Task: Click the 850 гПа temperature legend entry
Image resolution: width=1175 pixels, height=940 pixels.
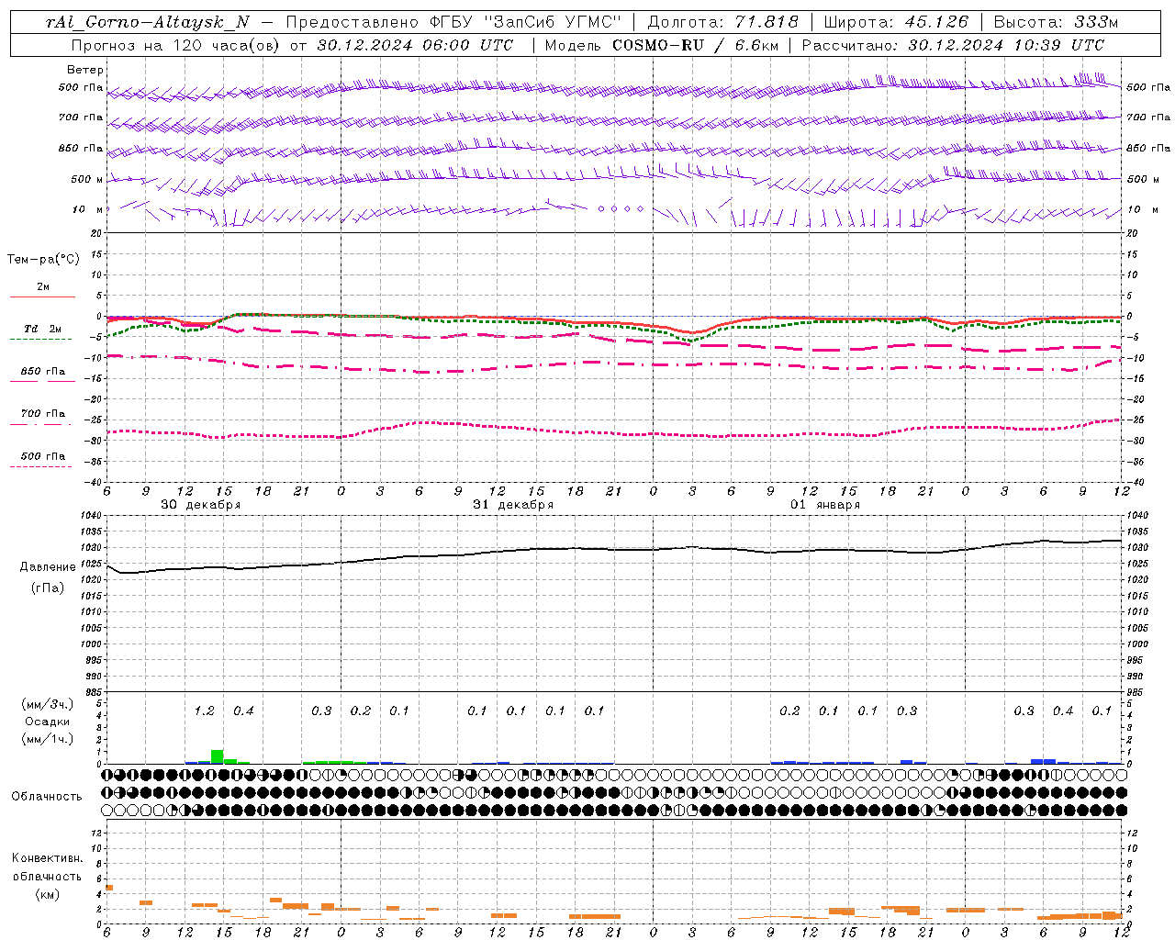Action: coord(43,372)
